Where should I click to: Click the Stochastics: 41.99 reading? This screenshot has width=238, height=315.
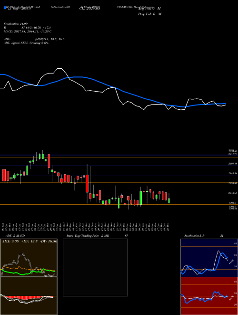pos(17,24)
